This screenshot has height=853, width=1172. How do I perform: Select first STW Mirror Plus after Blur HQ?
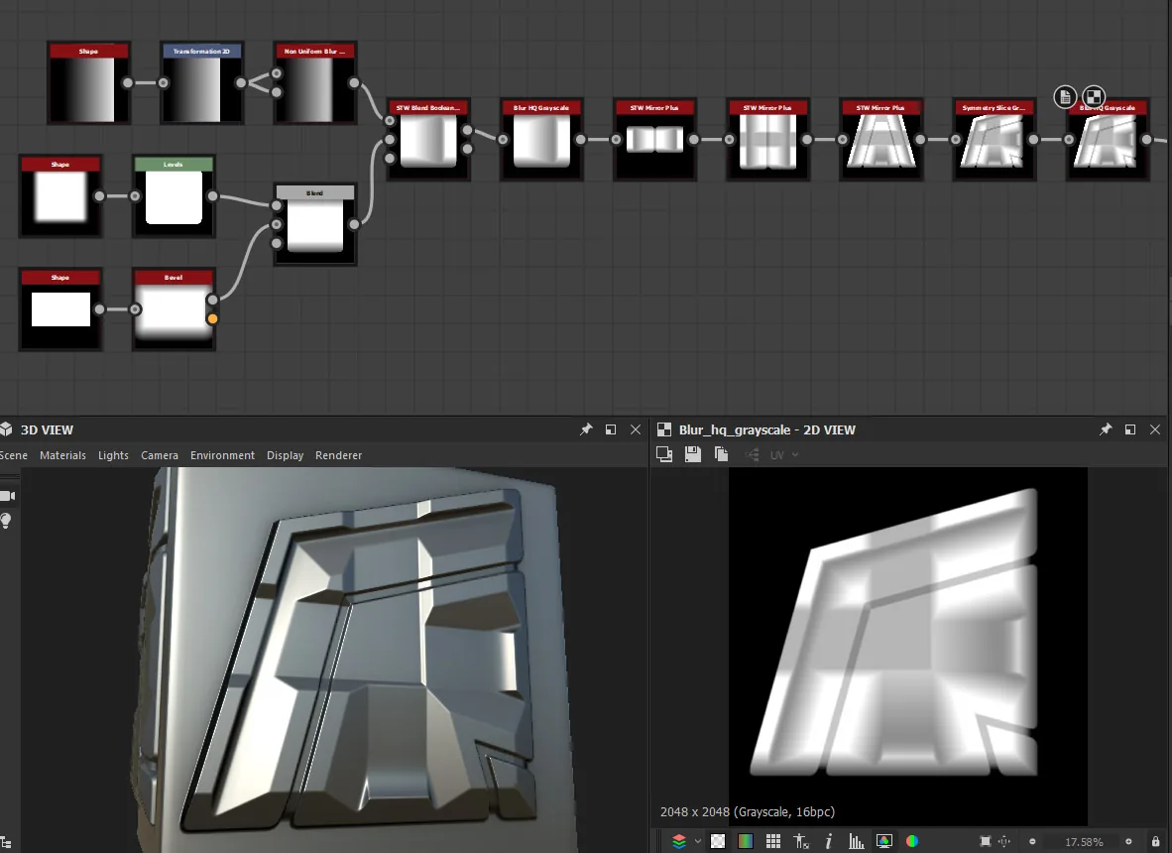[654, 139]
